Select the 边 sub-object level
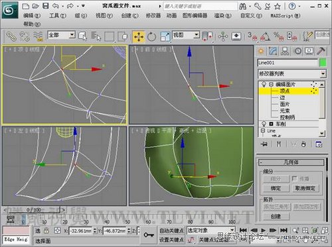This screenshot has width=332, height=247. pyautogui.click(x=282, y=97)
